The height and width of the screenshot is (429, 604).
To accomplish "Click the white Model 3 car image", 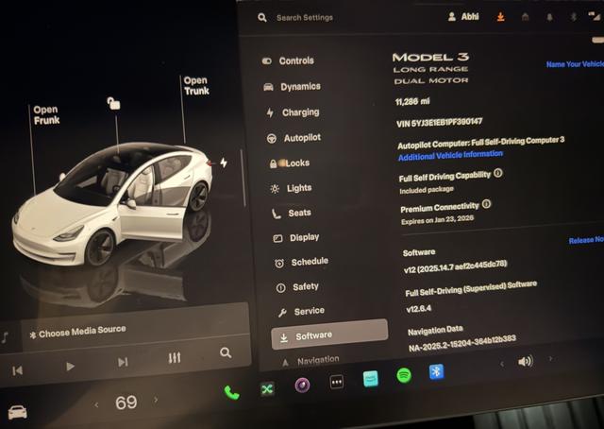I will (112, 204).
